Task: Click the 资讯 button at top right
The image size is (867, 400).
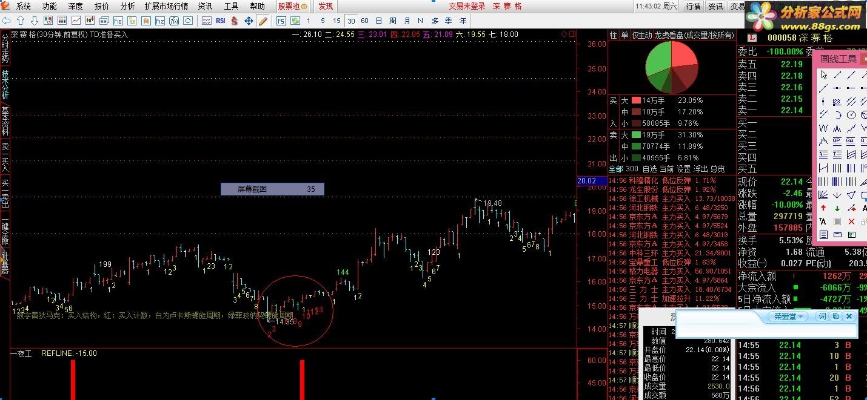Action: coord(715,6)
